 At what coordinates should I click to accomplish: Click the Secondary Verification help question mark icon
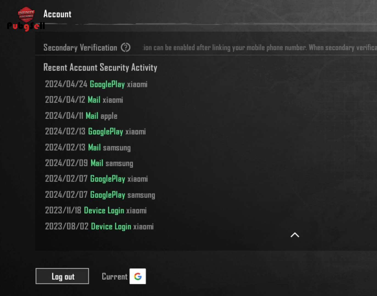125,47
